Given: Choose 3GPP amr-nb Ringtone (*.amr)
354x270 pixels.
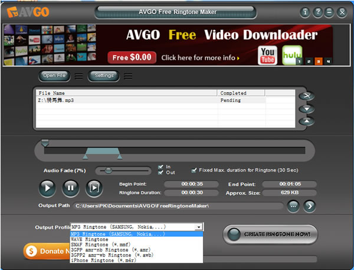Looking at the screenshot, I should click(x=137, y=250).
